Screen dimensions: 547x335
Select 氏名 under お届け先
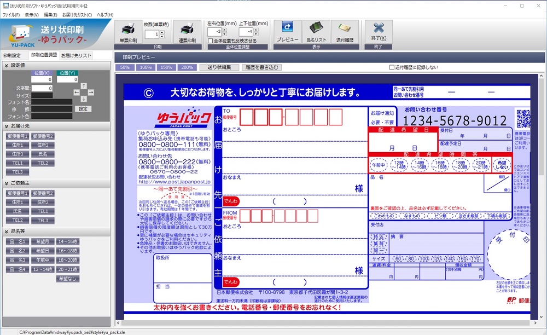[43, 154]
